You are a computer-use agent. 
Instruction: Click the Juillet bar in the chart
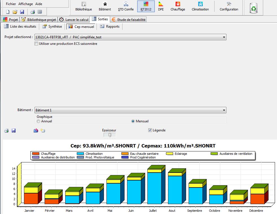point(154,187)
